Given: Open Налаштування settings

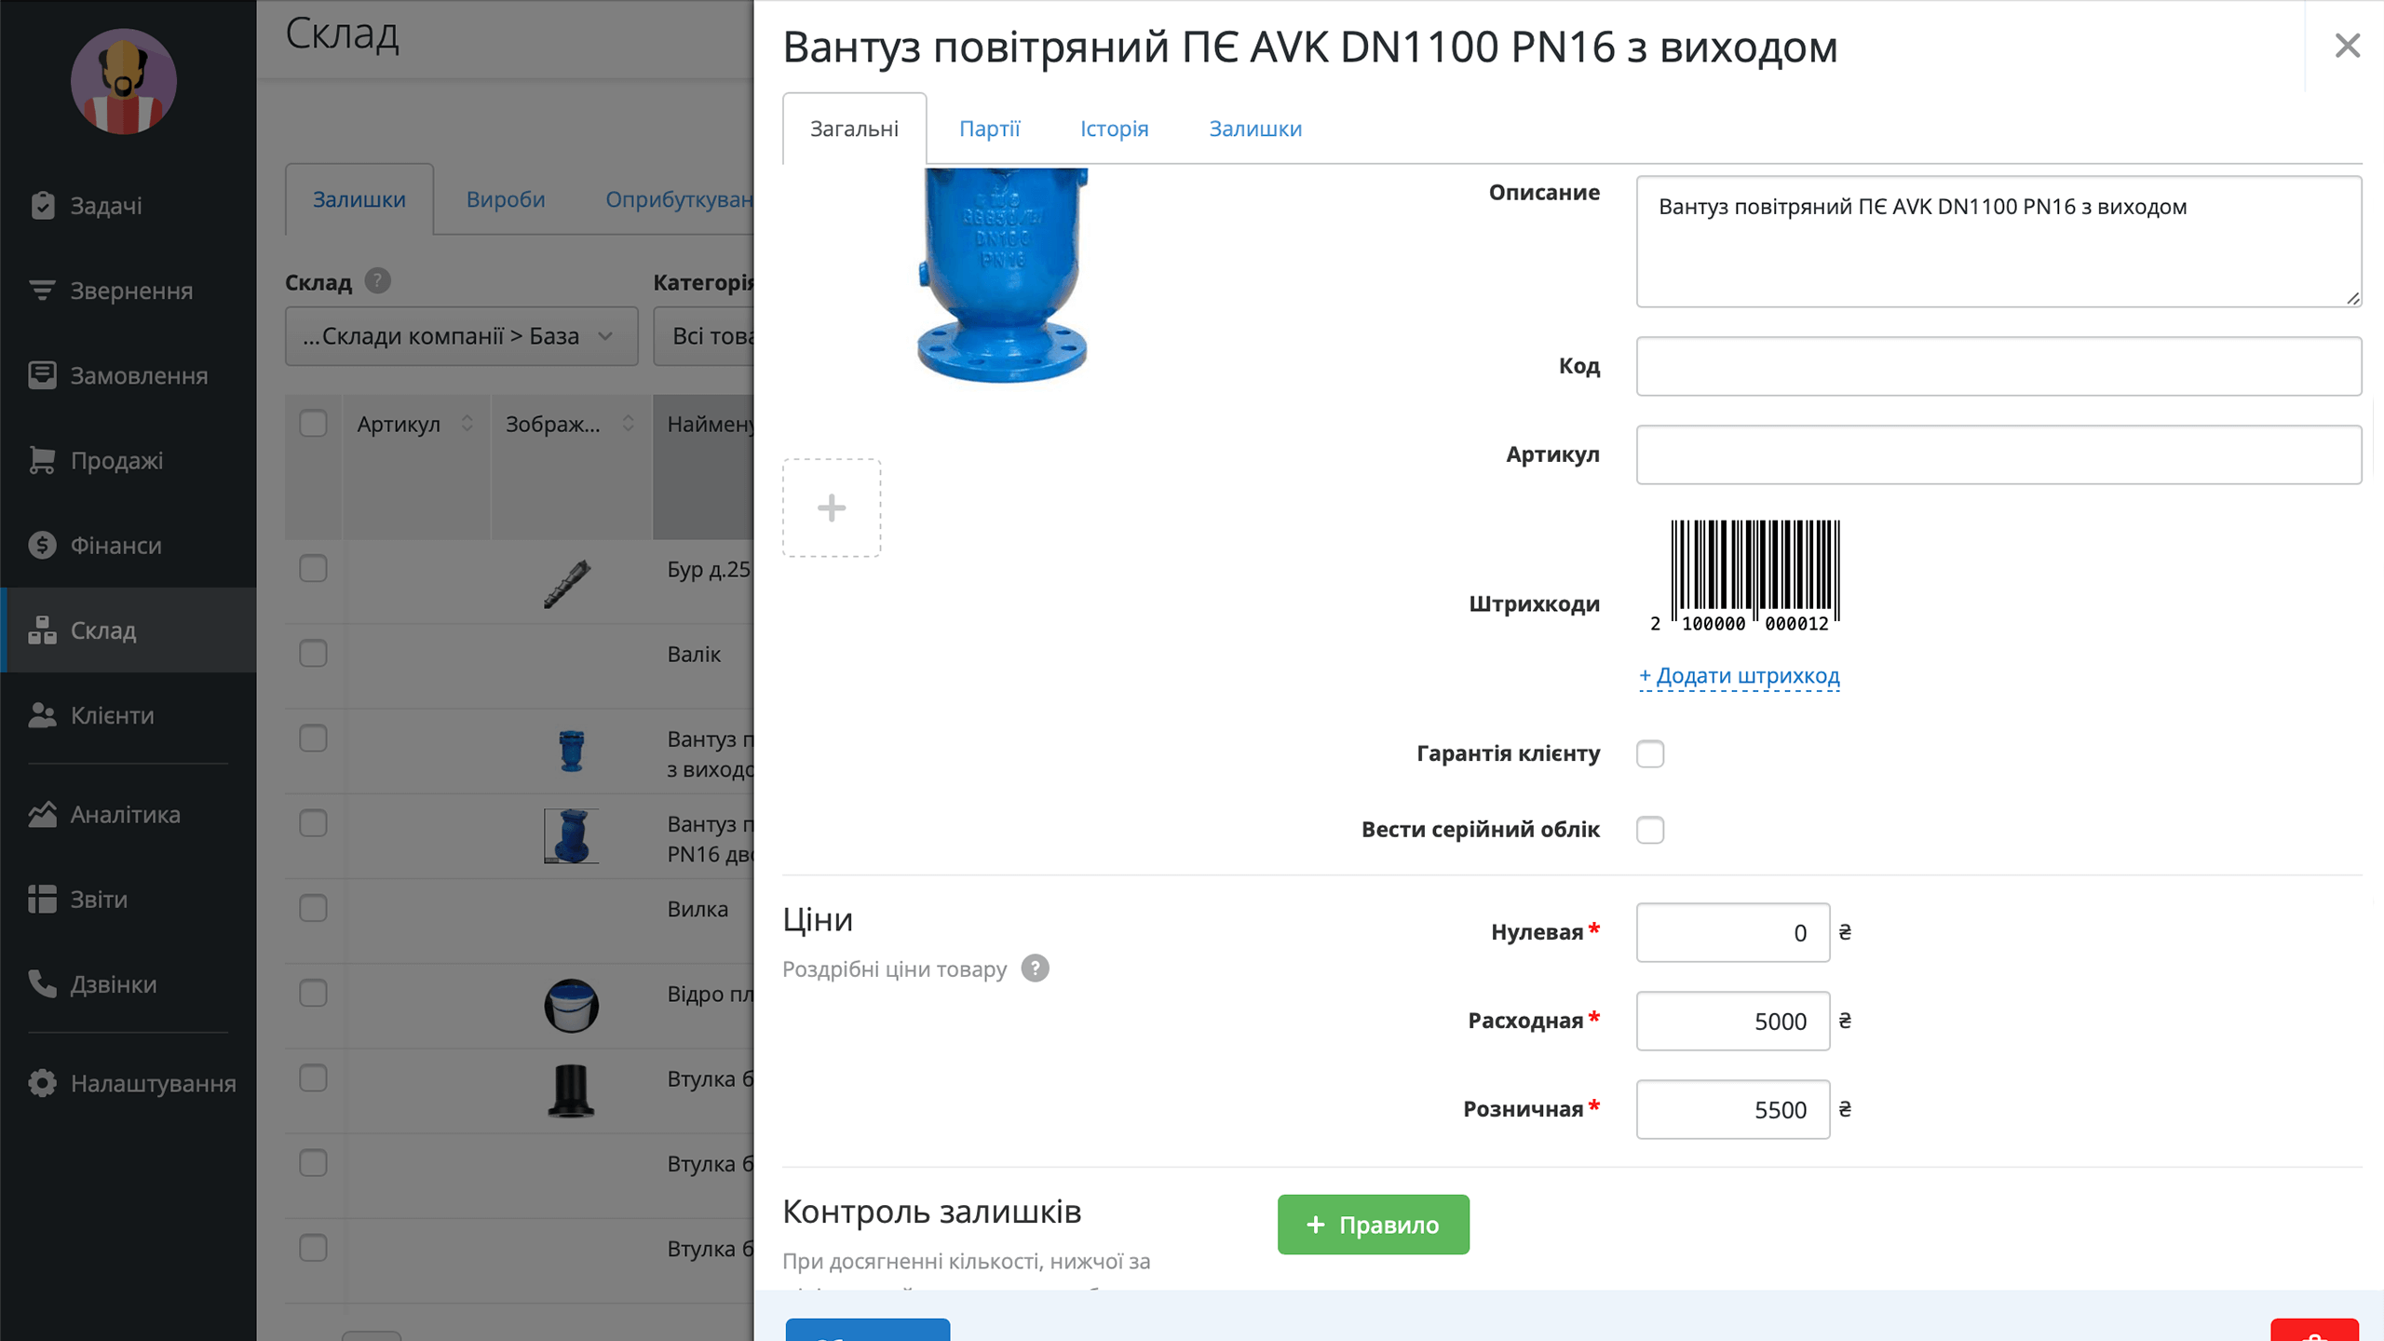Looking at the screenshot, I should [x=128, y=1083].
